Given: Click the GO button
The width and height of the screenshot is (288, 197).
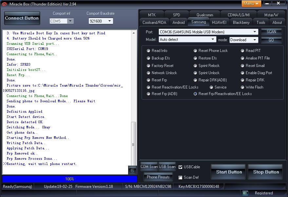Looking at the screenshot, I should [271, 40].
